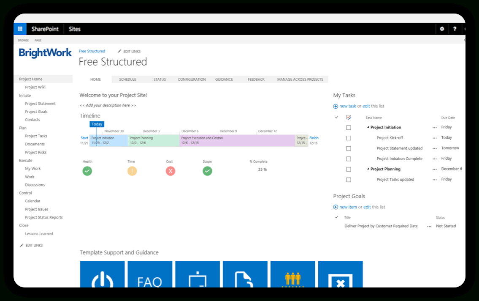The image size is (479, 301).
Task: Open the GUIDANCE tab
Action: point(224,79)
